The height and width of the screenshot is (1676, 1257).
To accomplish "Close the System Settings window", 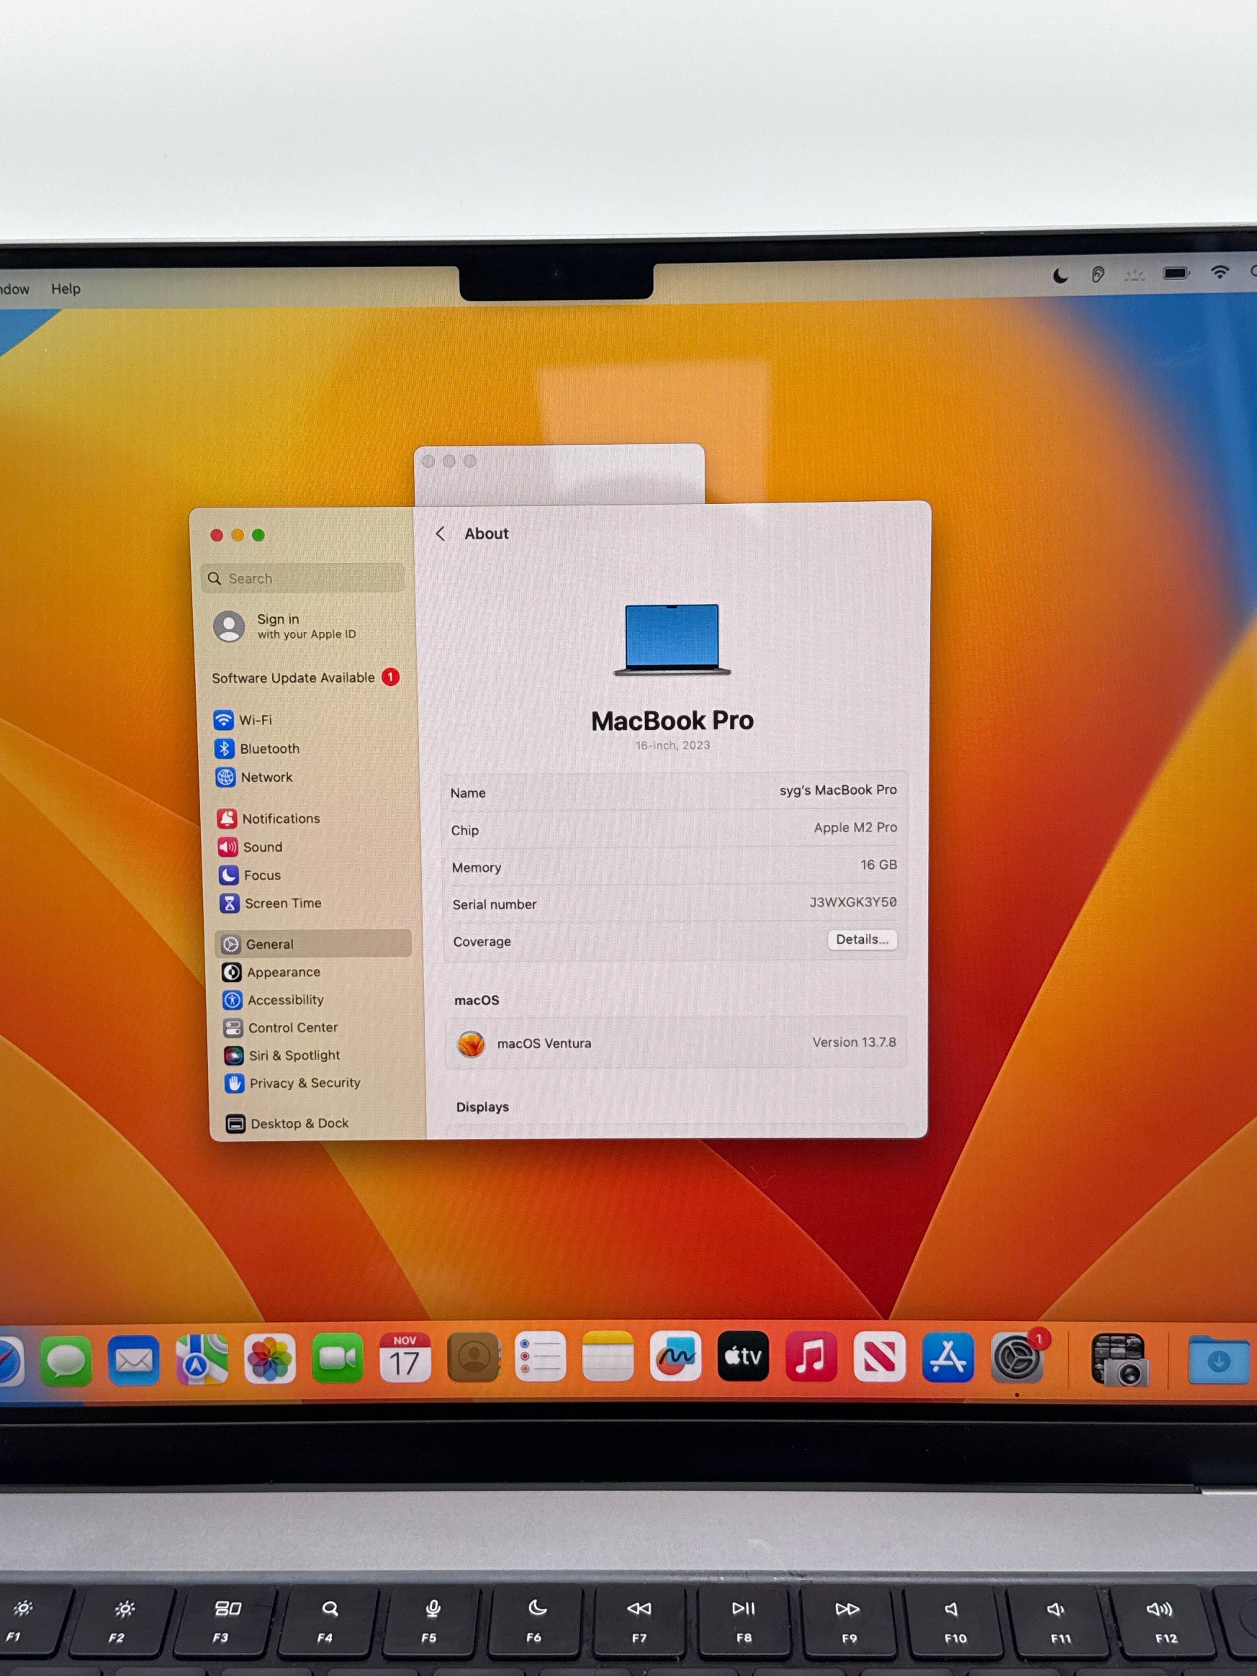I will (x=217, y=535).
